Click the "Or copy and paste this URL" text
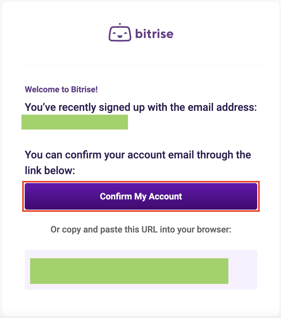Image resolution: width=281 pixels, height=318 pixels. pos(141,230)
